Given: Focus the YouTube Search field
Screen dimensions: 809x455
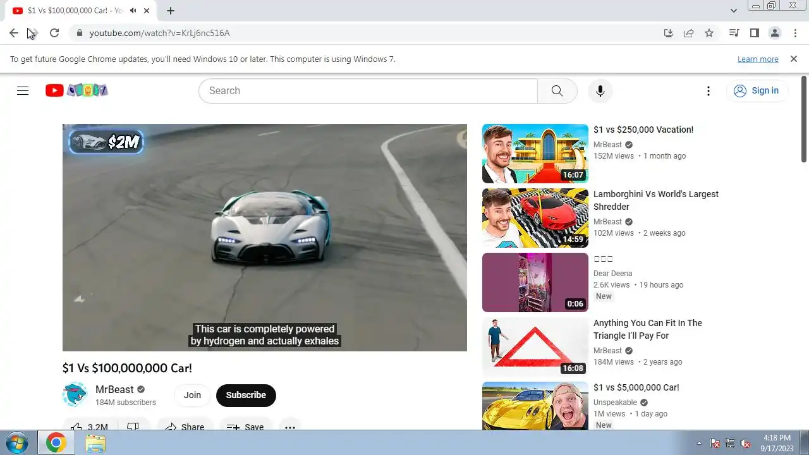Looking at the screenshot, I should [x=368, y=90].
